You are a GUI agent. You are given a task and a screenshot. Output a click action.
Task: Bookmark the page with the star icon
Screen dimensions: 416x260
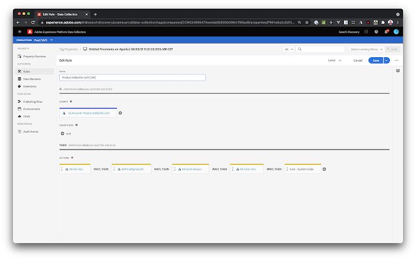coord(307,23)
